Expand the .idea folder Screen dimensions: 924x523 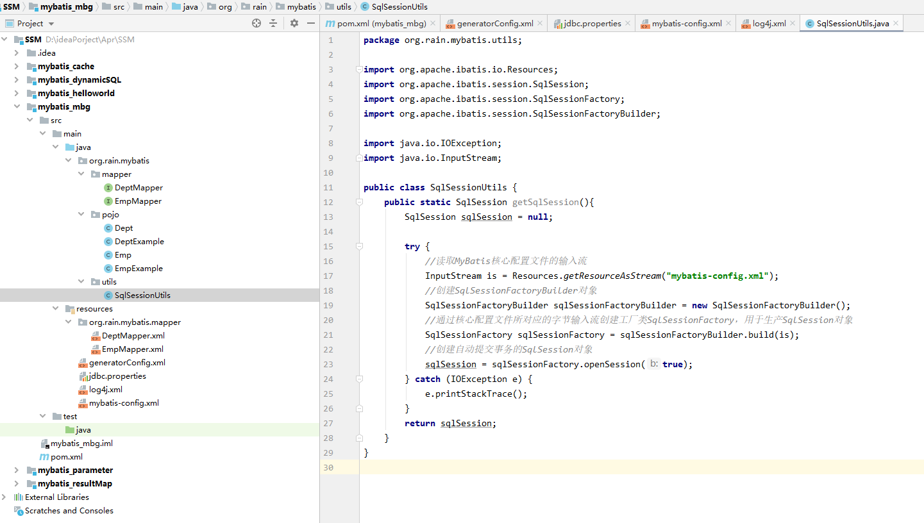coord(17,53)
